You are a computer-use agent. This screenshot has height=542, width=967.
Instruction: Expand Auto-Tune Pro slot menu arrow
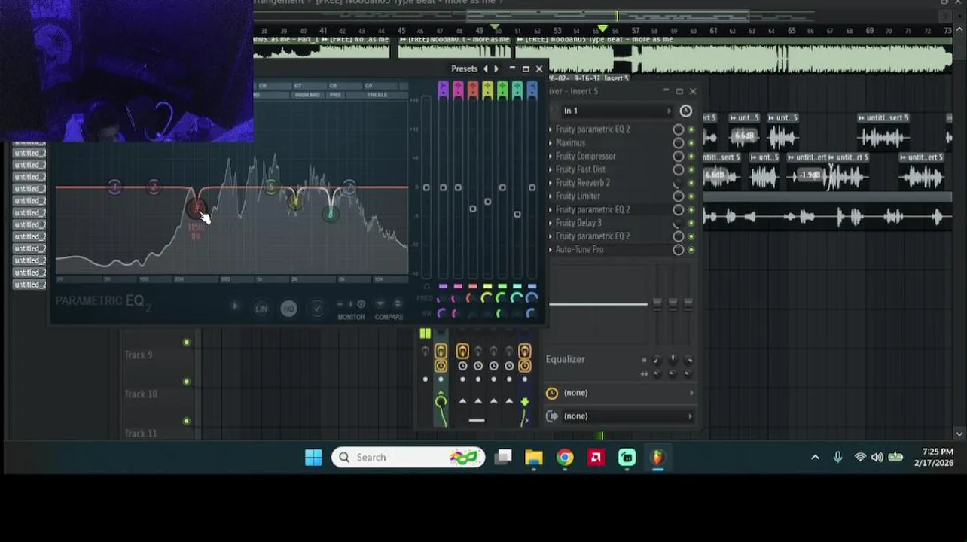pyautogui.click(x=551, y=250)
